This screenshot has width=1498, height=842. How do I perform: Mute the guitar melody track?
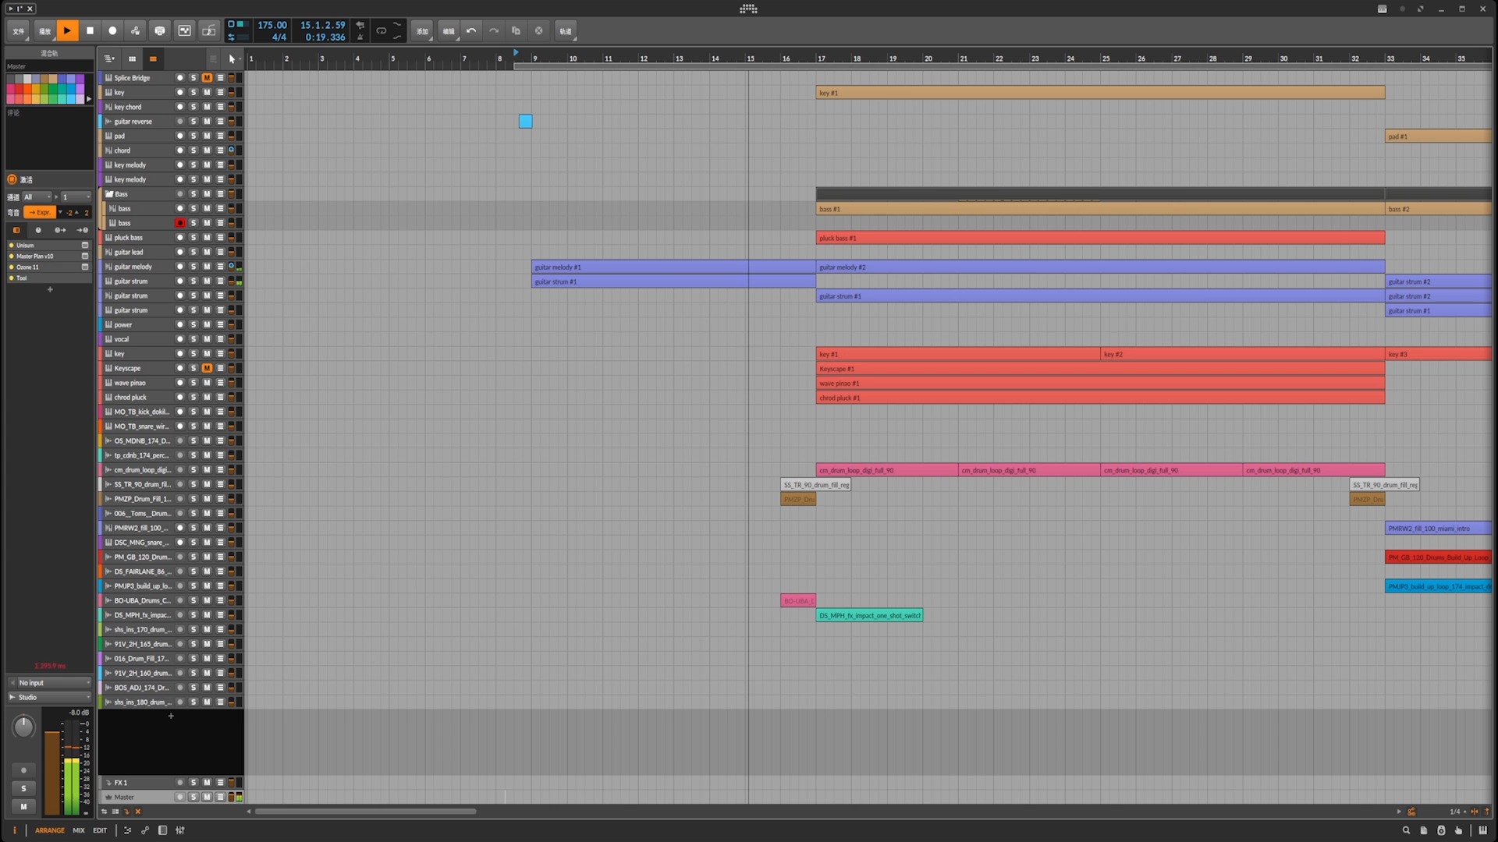207,267
